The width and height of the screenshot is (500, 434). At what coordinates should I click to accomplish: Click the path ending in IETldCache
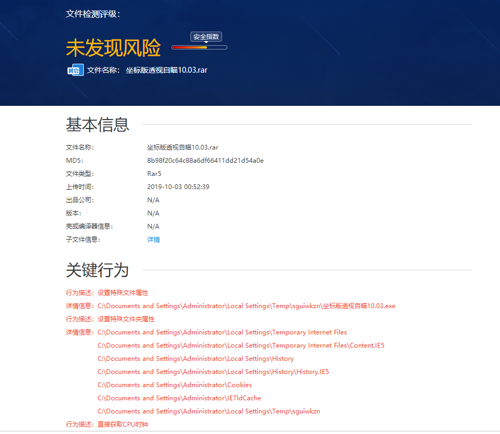click(179, 398)
